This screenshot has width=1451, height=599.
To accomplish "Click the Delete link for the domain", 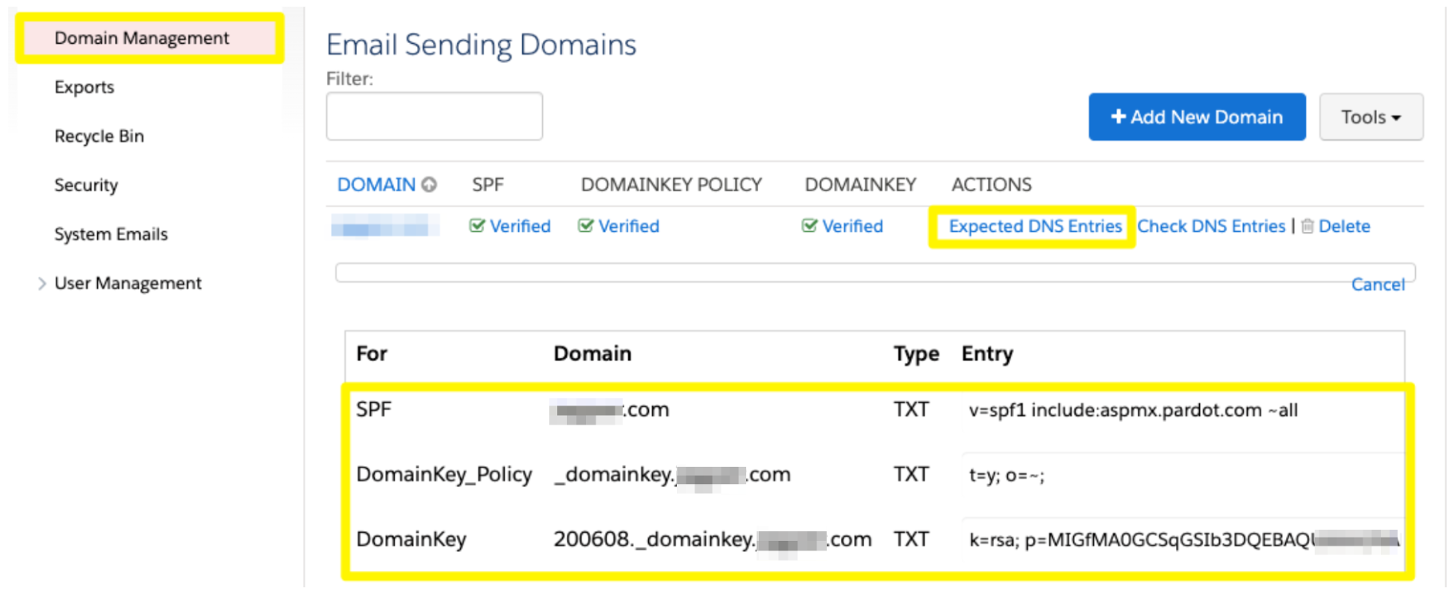I will click(1344, 226).
